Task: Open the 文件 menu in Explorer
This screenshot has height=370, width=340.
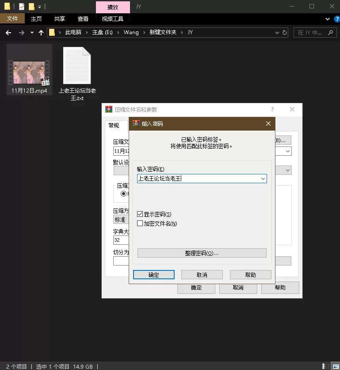Action: tap(12, 19)
